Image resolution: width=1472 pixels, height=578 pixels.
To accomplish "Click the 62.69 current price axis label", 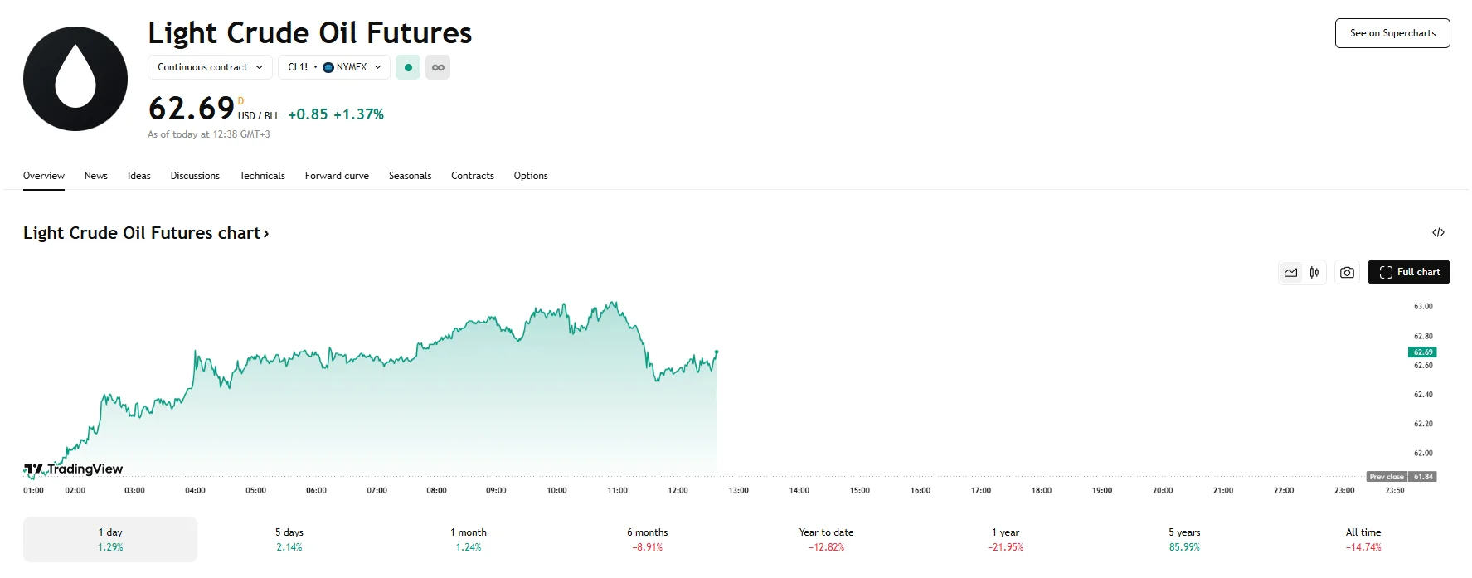I will tap(1422, 352).
